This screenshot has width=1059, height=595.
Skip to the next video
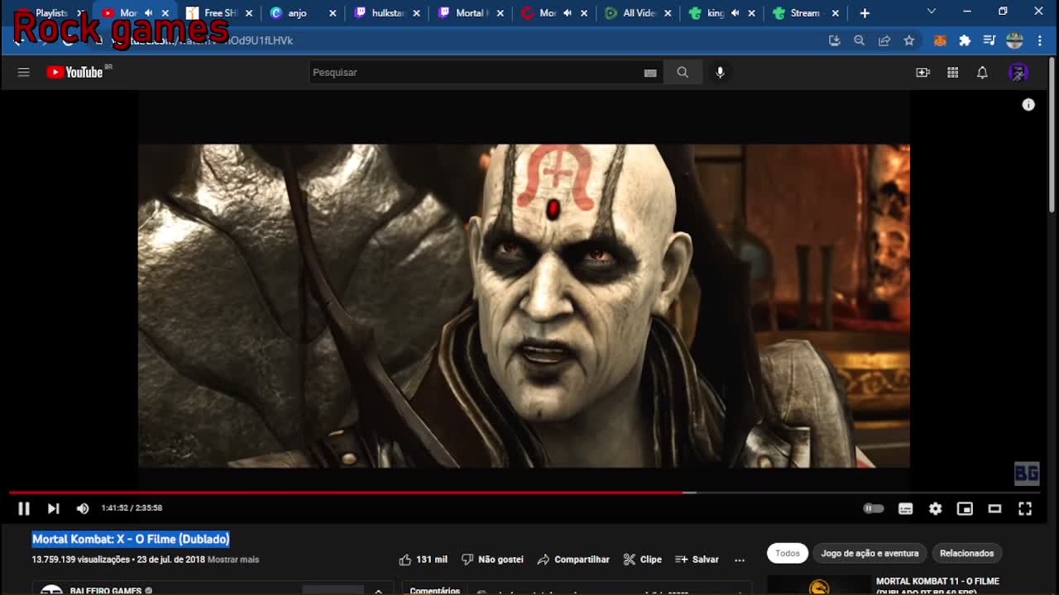point(53,508)
